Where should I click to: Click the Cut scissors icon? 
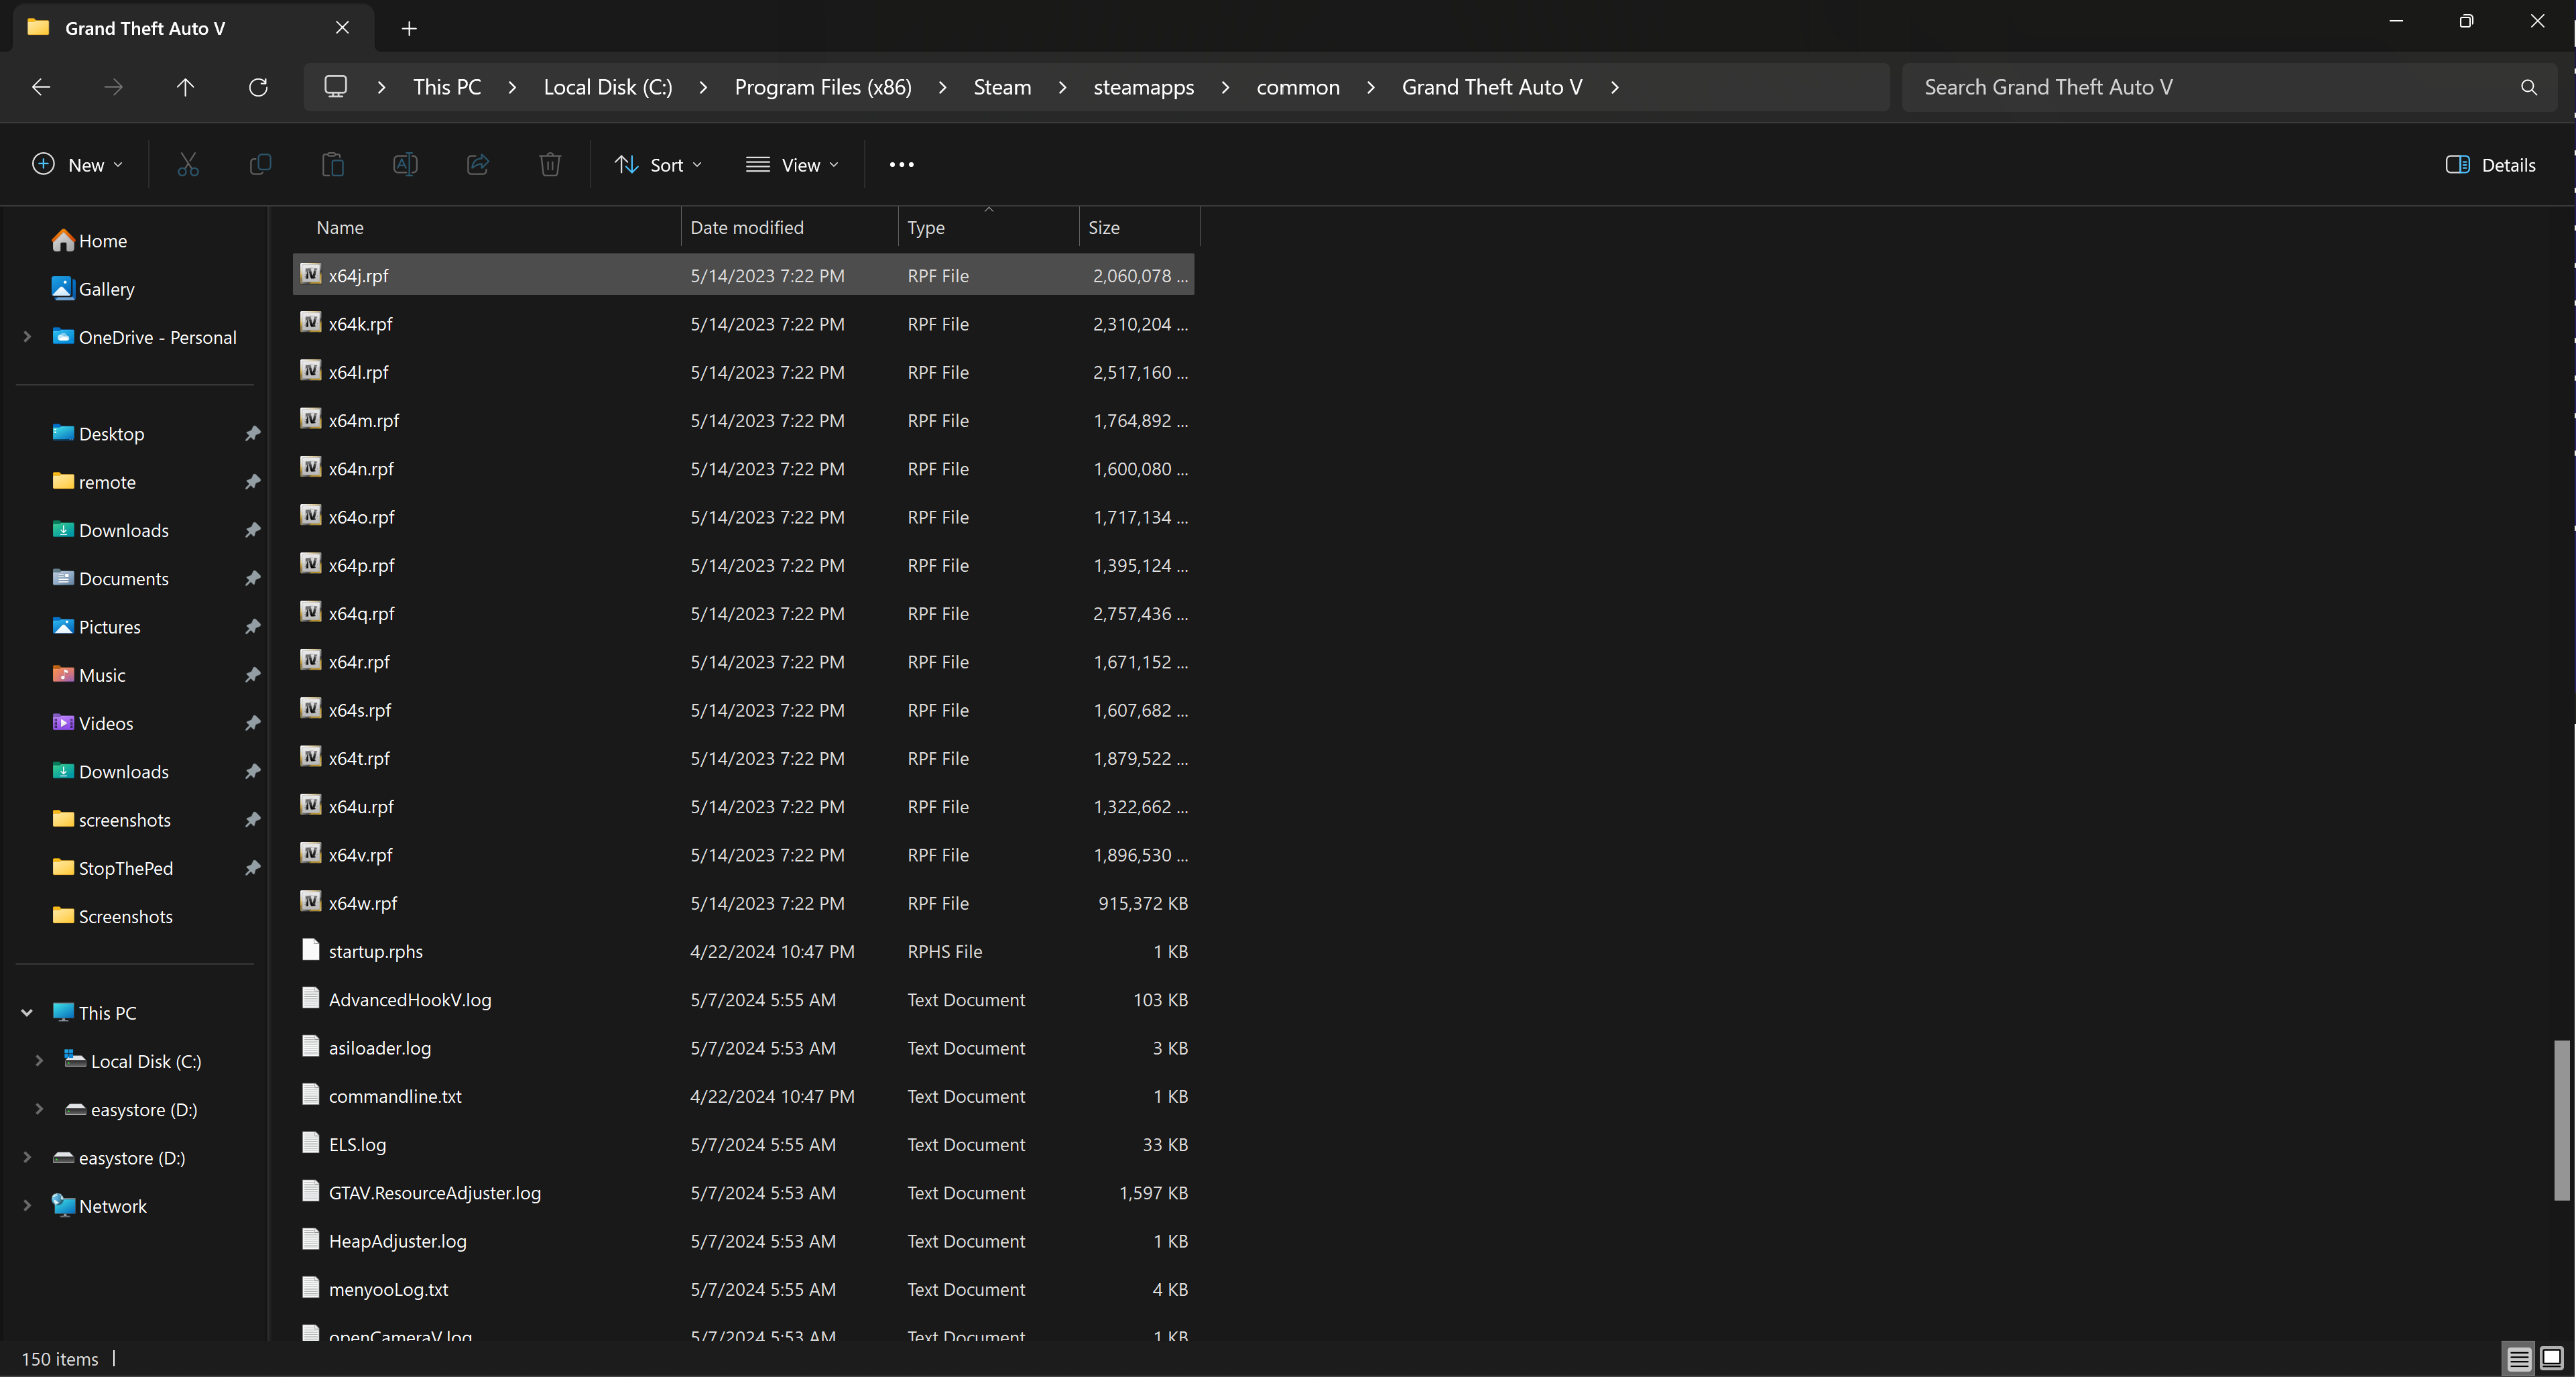pyautogui.click(x=188, y=165)
